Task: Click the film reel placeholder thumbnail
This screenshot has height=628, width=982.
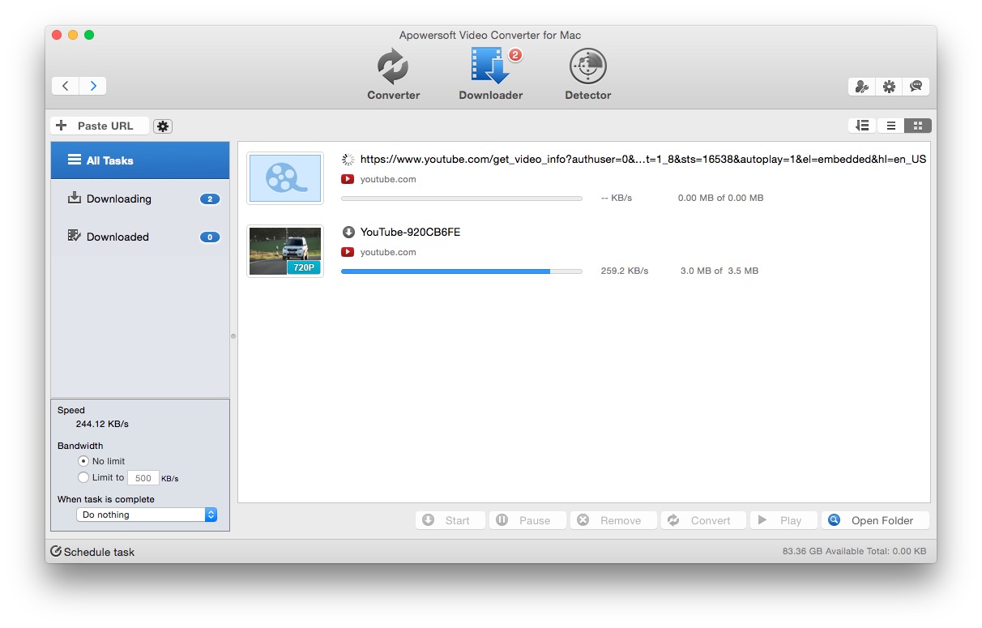Action: coord(285,178)
